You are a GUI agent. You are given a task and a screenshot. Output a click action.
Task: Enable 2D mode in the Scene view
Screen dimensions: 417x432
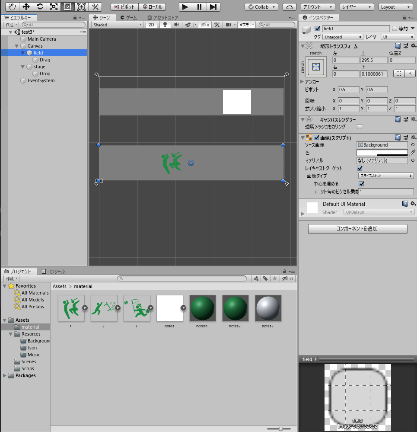pyautogui.click(x=151, y=25)
